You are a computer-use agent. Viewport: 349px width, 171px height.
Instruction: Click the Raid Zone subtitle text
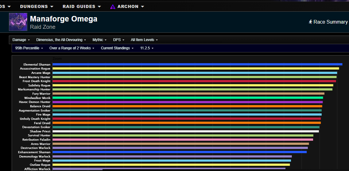(x=42, y=27)
